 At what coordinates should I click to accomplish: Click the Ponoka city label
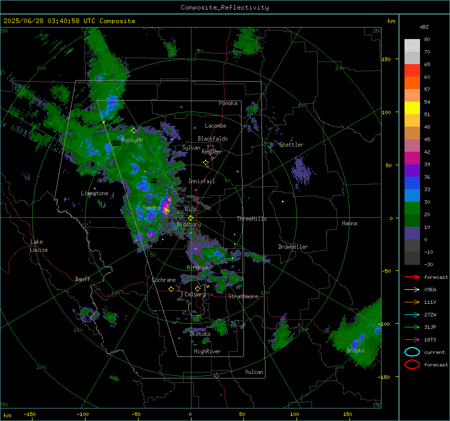click(x=228, y=103)
